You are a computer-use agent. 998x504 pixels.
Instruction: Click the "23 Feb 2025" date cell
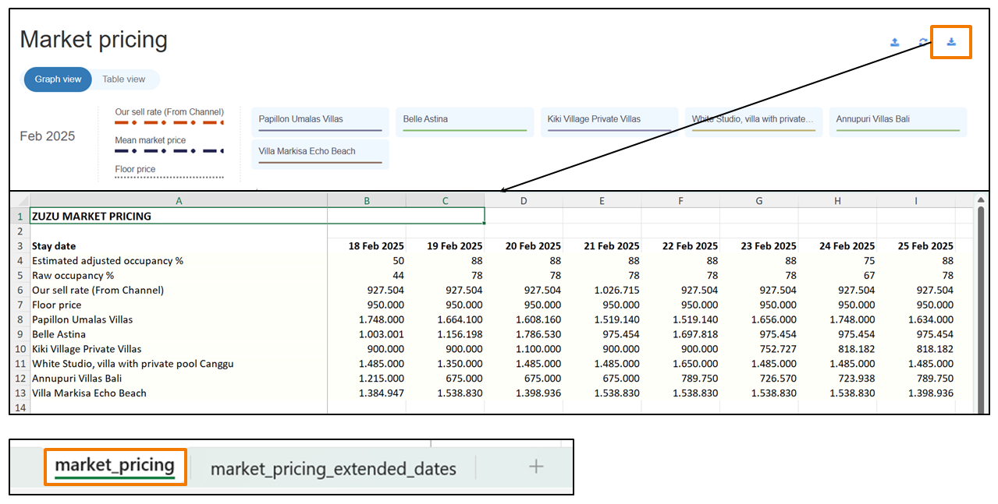tap(759, 246)
